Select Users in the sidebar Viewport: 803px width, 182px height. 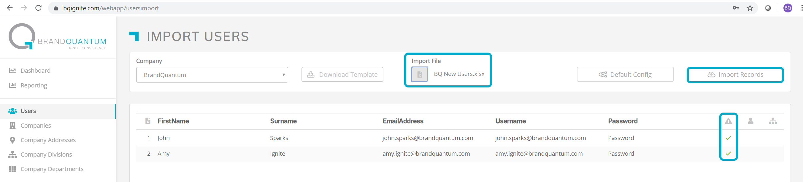[x=28, y=111]
